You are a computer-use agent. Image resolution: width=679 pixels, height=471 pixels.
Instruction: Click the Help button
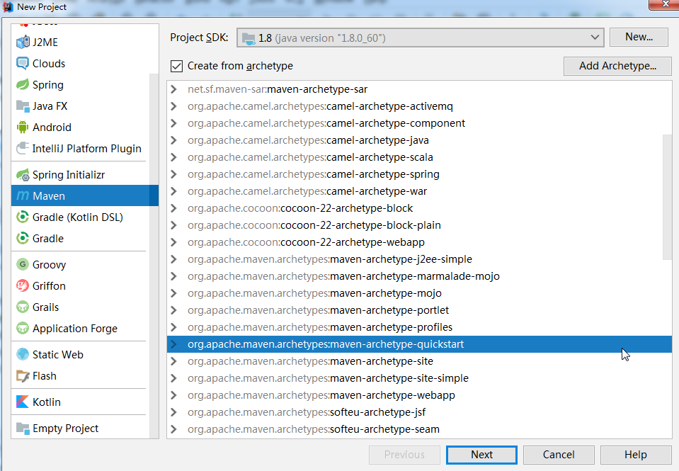point(636,455)
